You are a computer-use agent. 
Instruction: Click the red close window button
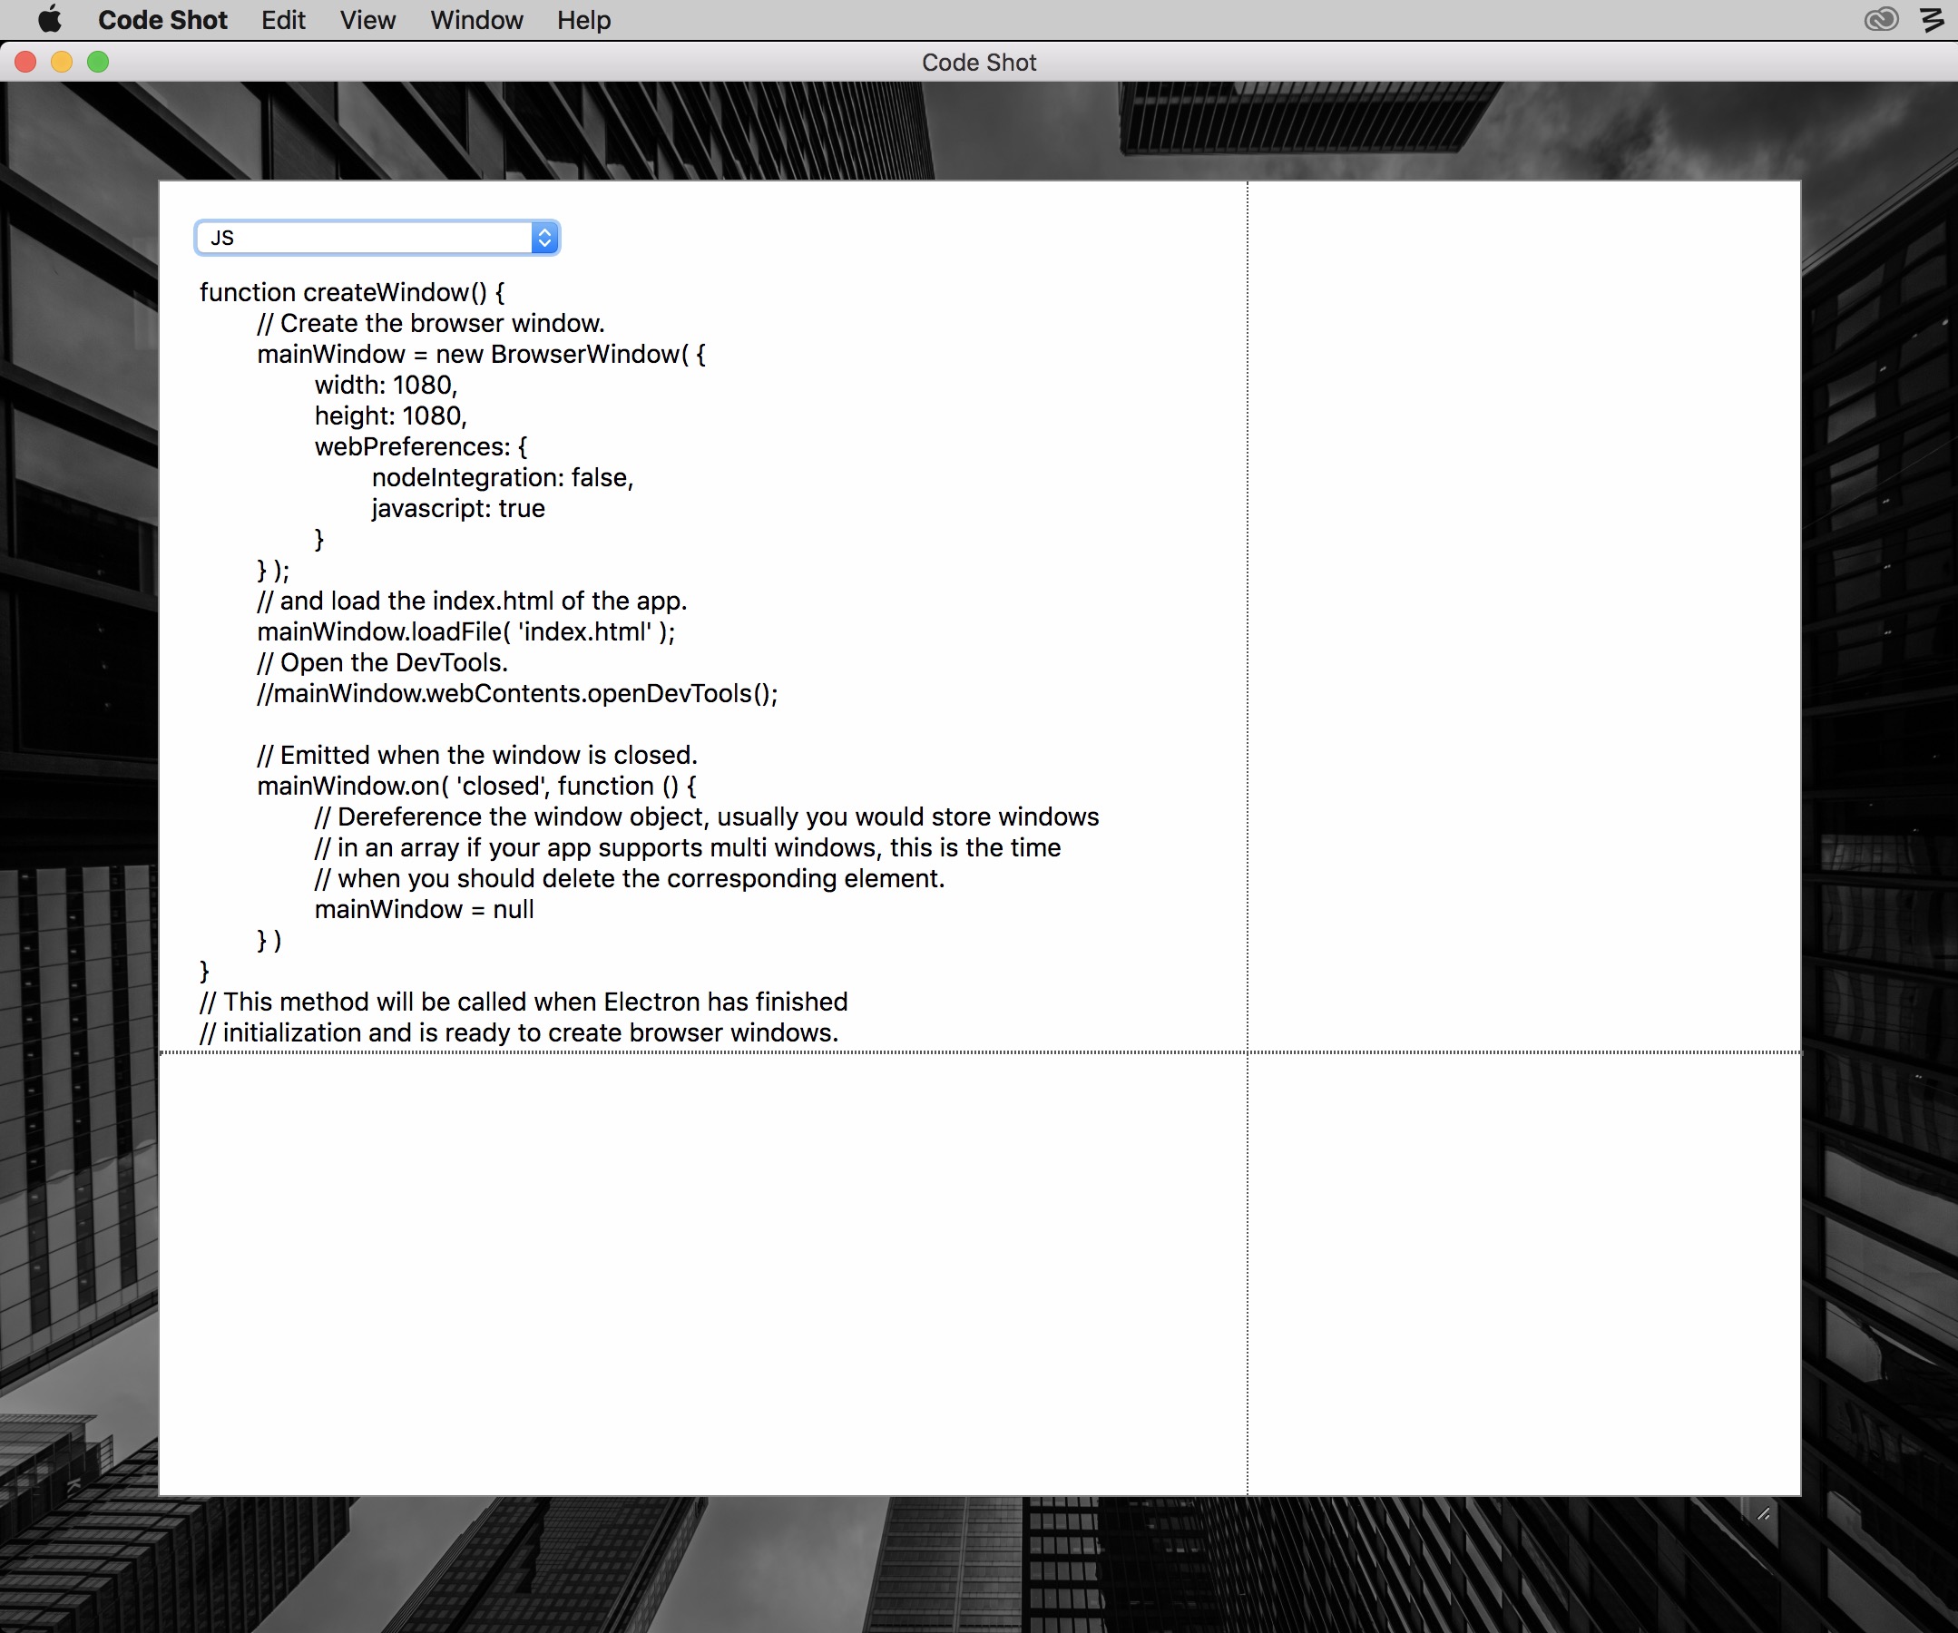(x=26, y=63)
